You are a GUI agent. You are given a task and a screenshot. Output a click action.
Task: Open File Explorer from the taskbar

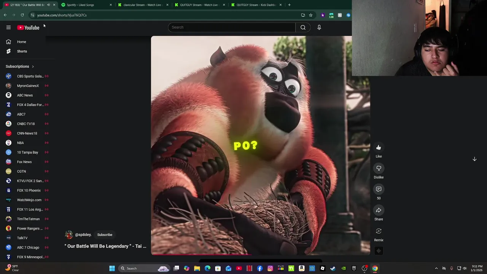(197, 268)
